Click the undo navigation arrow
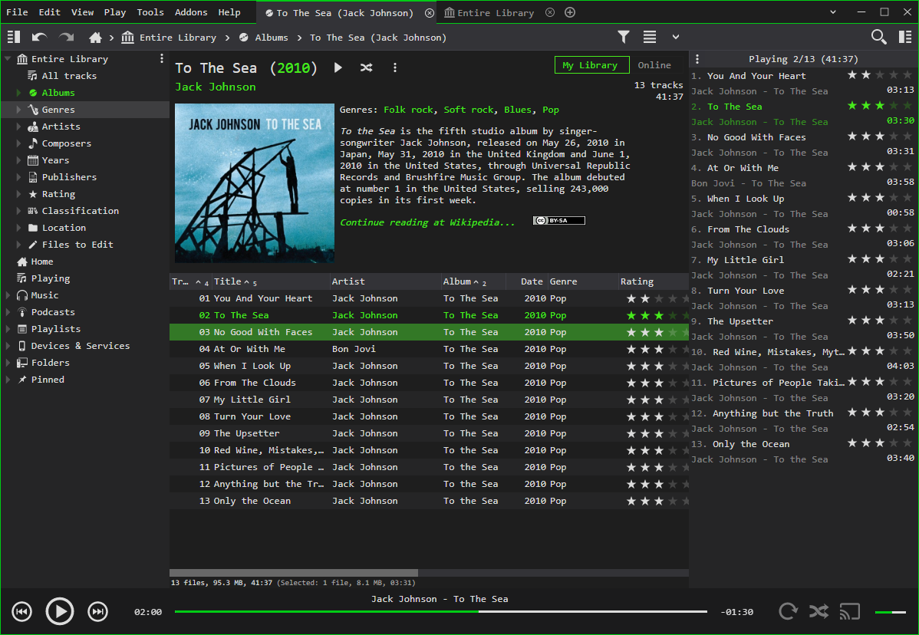The image size is (919, 635). click(39, 38)
